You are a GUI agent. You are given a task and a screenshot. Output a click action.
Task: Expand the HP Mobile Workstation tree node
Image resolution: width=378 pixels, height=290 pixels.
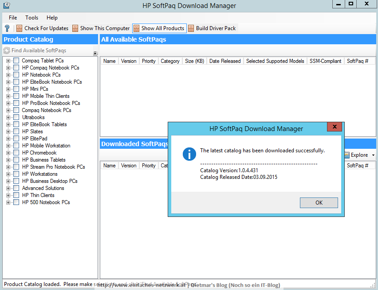pyautogui.click(x=8, y=146)
